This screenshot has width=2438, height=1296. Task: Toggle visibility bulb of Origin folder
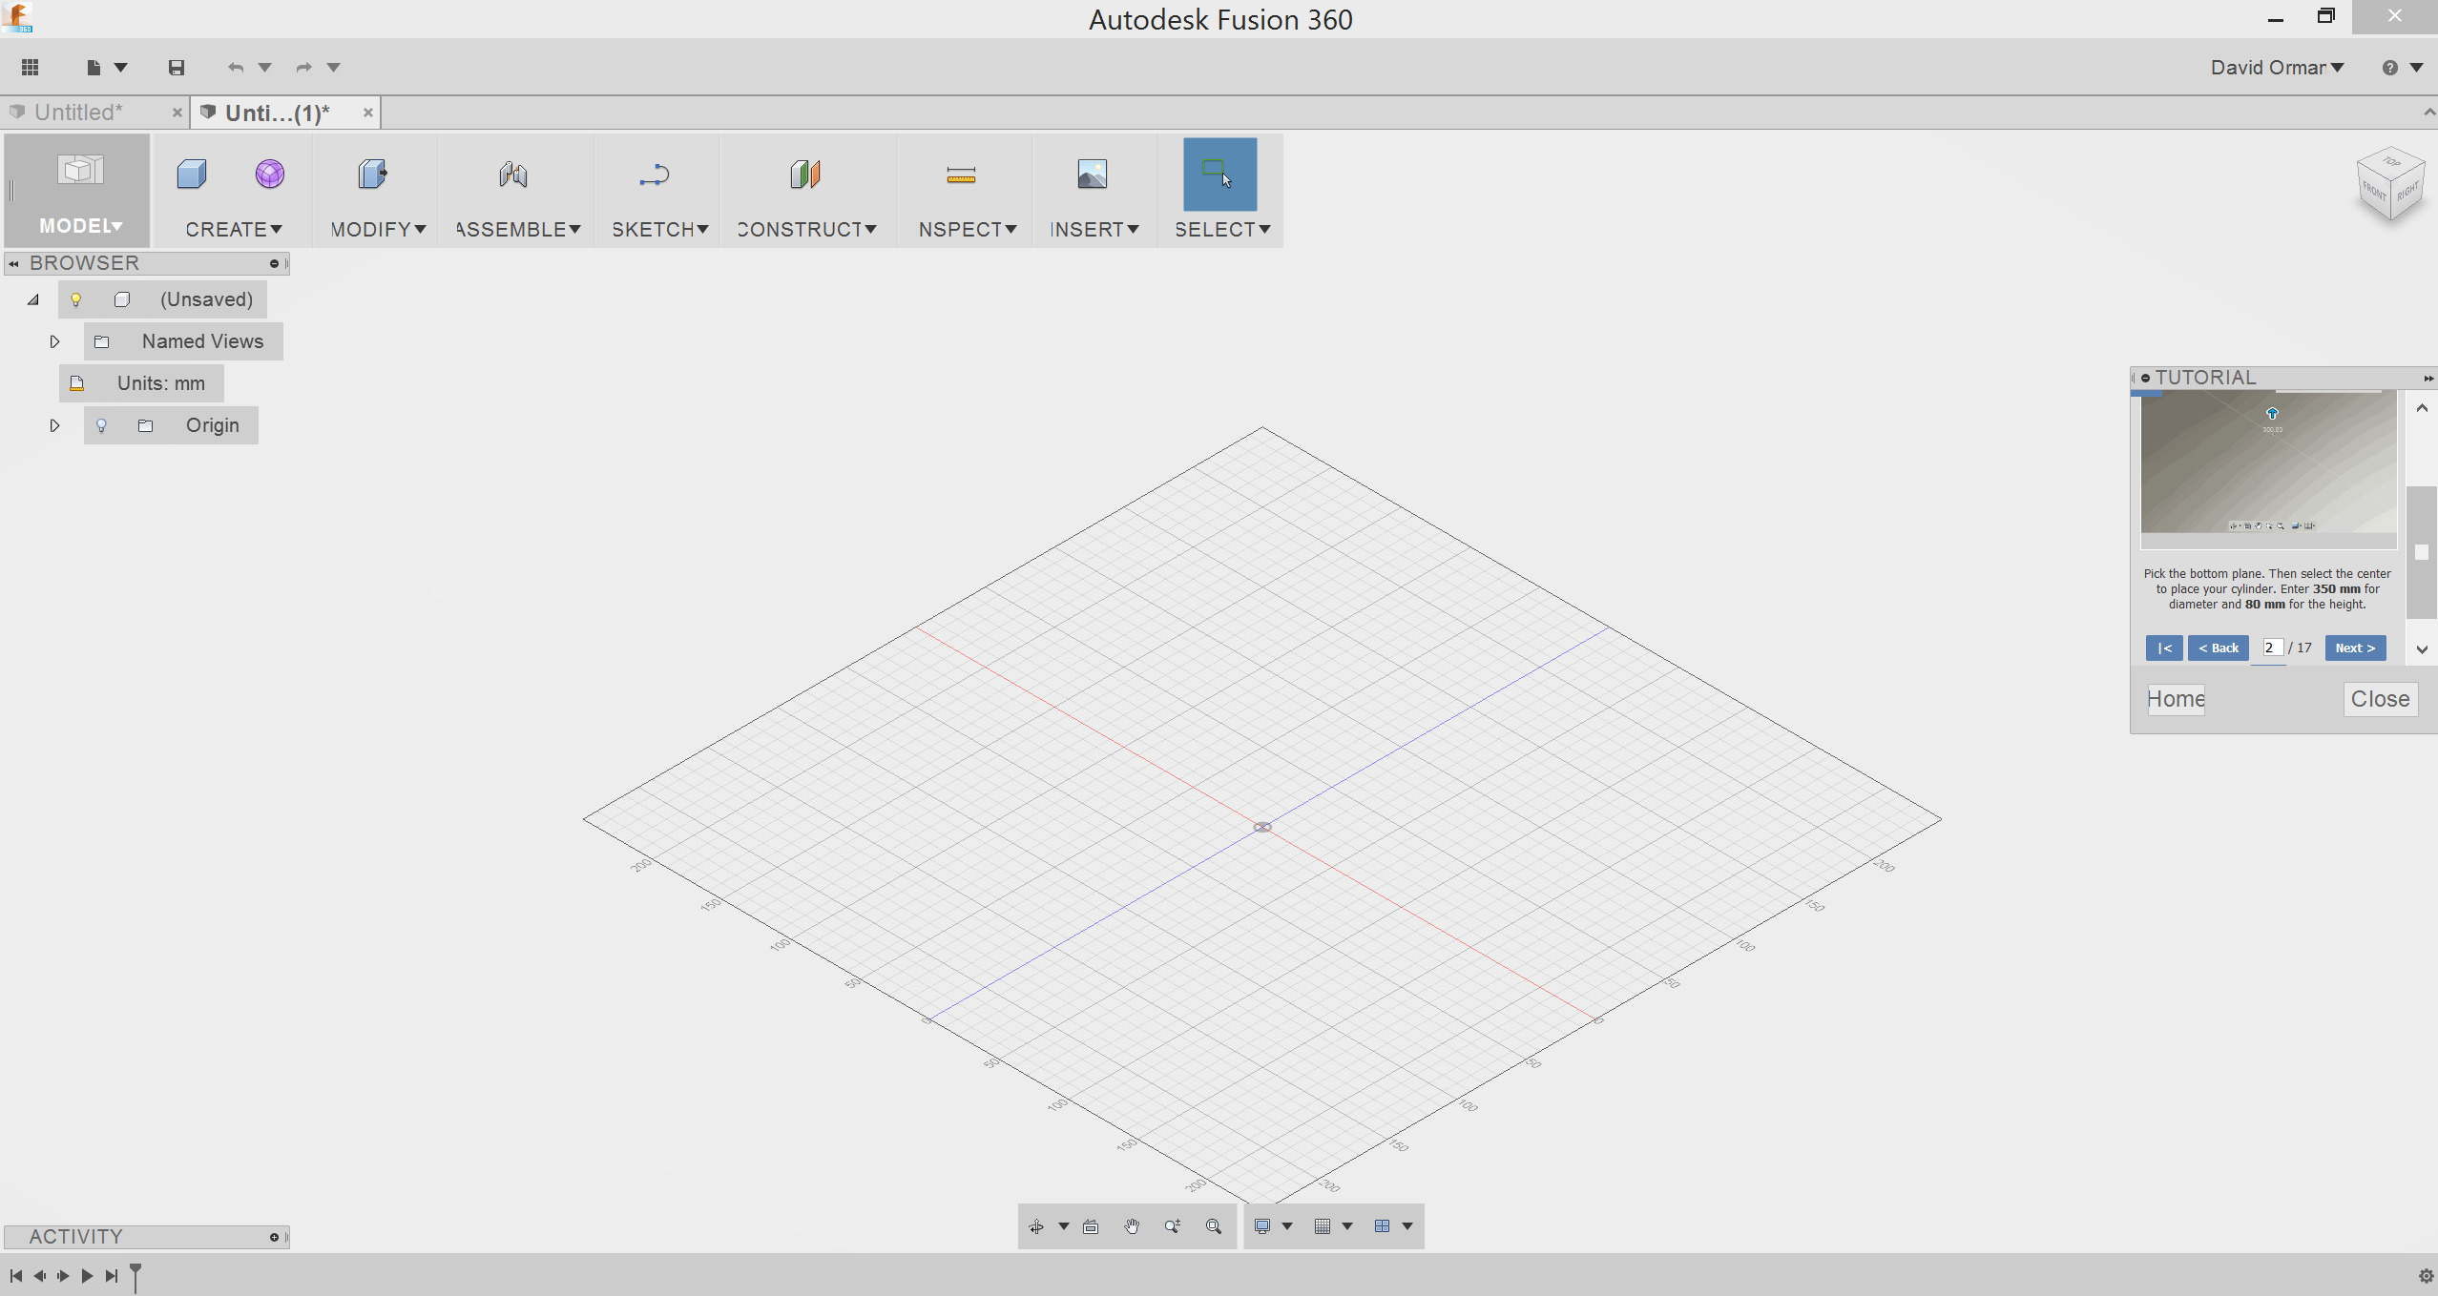point(101,425)
